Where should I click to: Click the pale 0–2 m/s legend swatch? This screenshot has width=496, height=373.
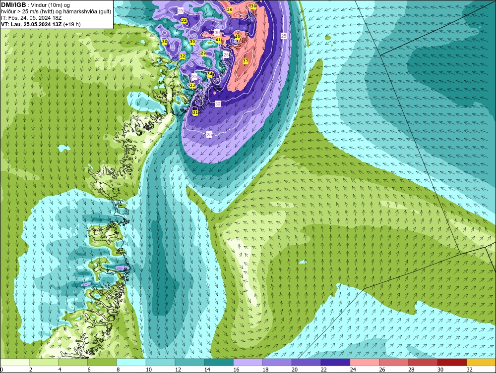pos(14,362)
